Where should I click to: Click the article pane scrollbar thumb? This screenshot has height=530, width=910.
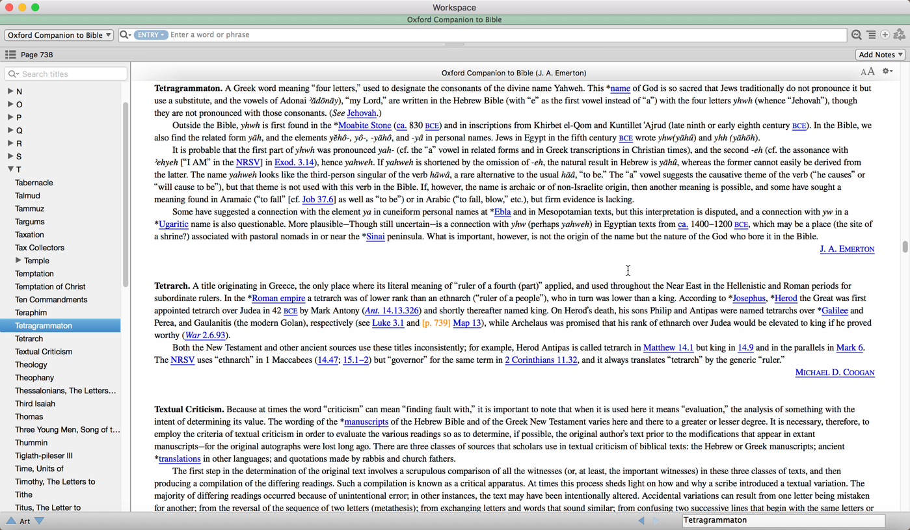coord(905,247)
